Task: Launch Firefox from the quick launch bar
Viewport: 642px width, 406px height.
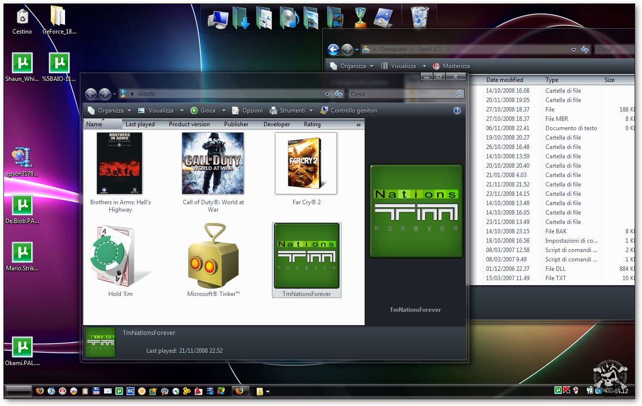Action: [40, 391]
